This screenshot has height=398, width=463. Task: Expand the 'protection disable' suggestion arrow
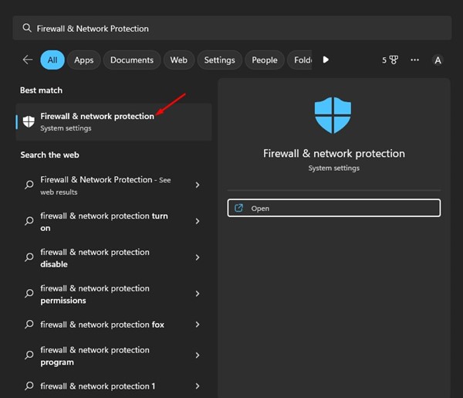[x=198, y=258]
